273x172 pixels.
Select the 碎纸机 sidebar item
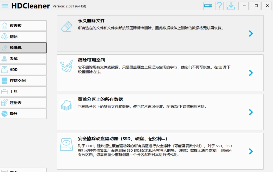tap(23, 48)
